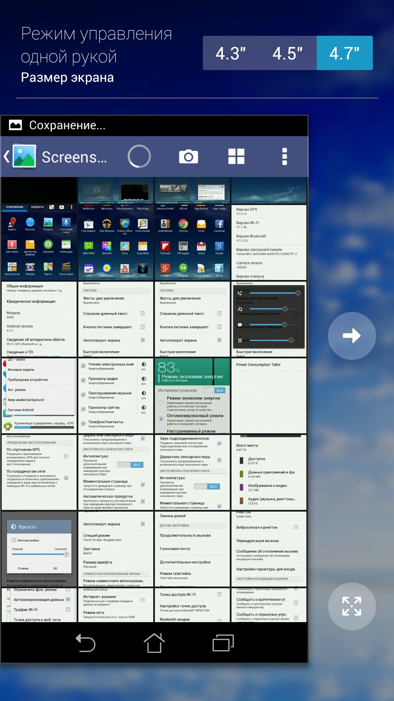Screen dimensions: 394x701
Task: Tap the round resize arrows button
Action: (352, 606)
